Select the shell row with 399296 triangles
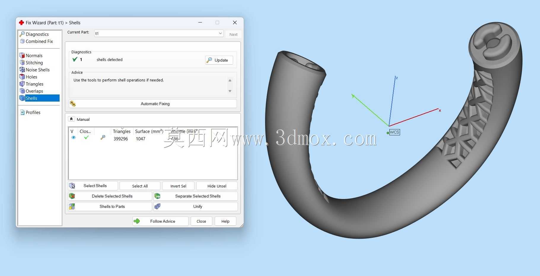Viewport: 540px width, 276px height. (x=153, y=139)
